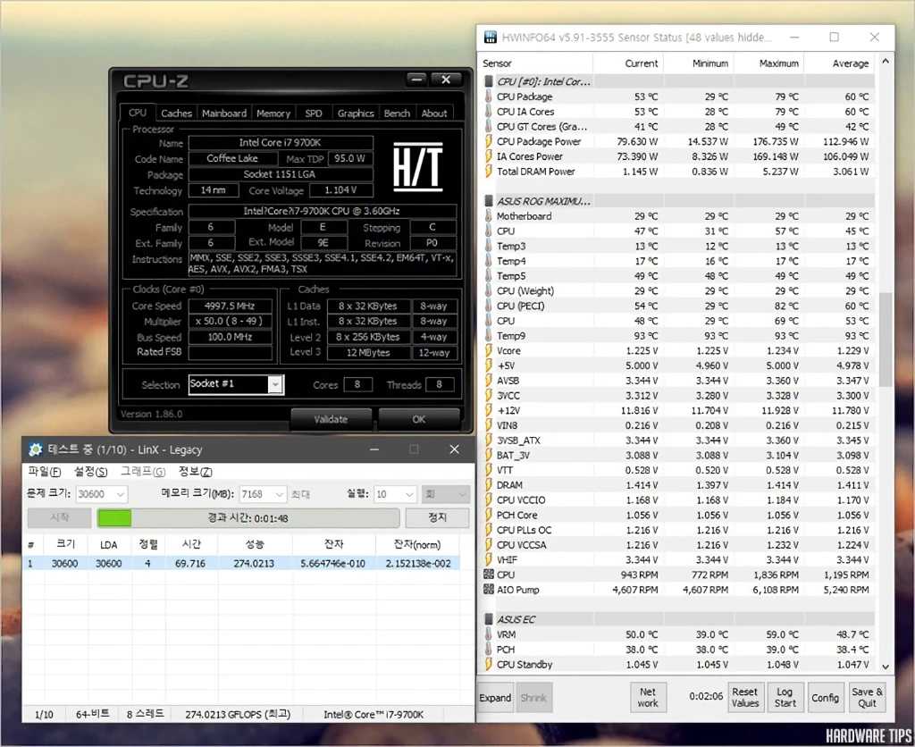Click the thermometer icon next to Motherboard
Image resolution: width=915 pixels, height=747 pixels.
coord(489,216)
